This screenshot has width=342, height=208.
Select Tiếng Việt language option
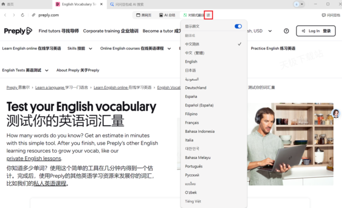[x=214, y=201]
